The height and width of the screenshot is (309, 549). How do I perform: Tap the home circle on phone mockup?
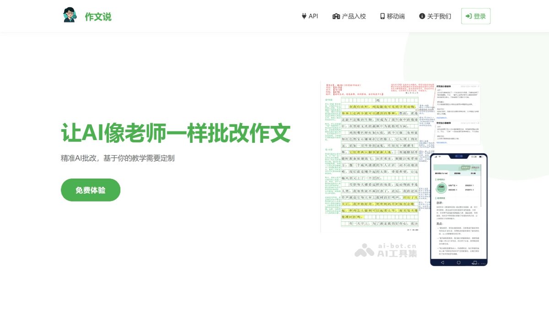[x=459, y=262]
